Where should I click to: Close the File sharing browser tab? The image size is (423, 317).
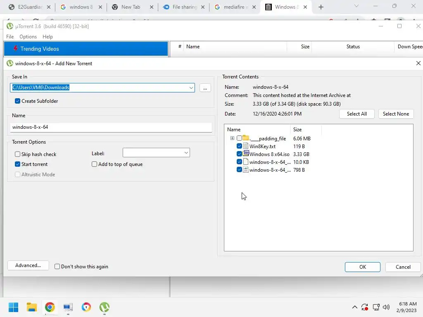coord(202,7)
